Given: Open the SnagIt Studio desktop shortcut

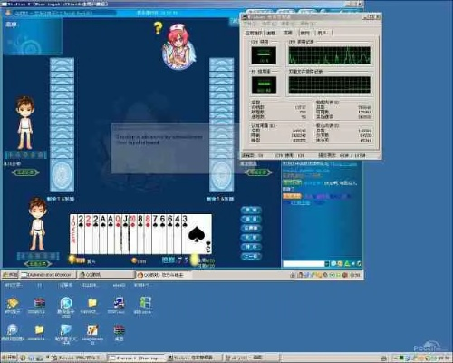Looking at the screenshot, I should coord(92,335).
